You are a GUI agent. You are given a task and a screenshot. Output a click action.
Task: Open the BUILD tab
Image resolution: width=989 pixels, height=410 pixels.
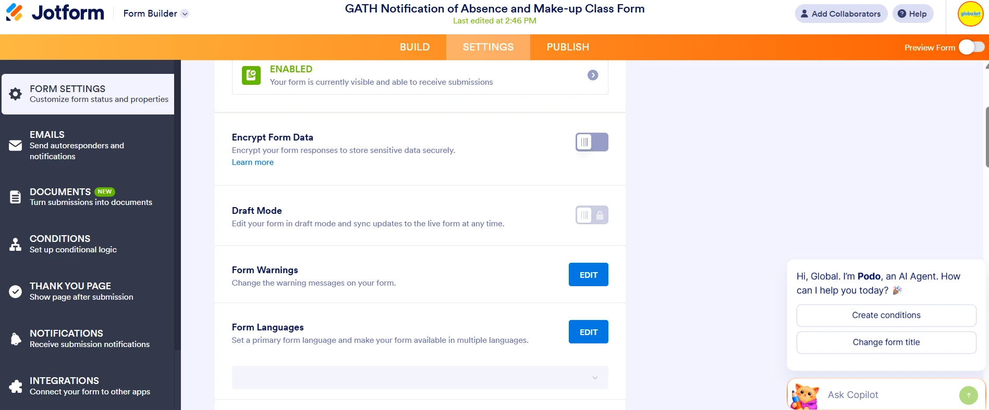click(x=414, y=47)
